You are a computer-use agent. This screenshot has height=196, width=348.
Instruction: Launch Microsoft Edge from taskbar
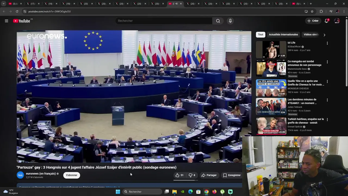pyautogui.click(x=191, y=192)
